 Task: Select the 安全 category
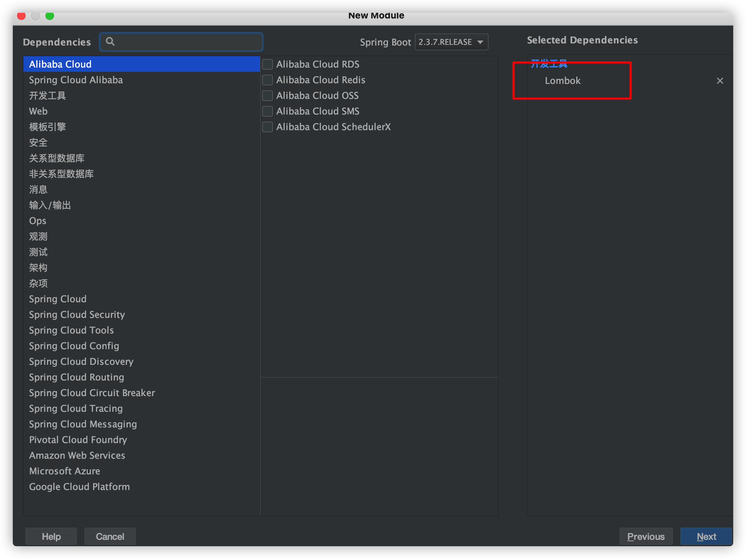(141, 142)
